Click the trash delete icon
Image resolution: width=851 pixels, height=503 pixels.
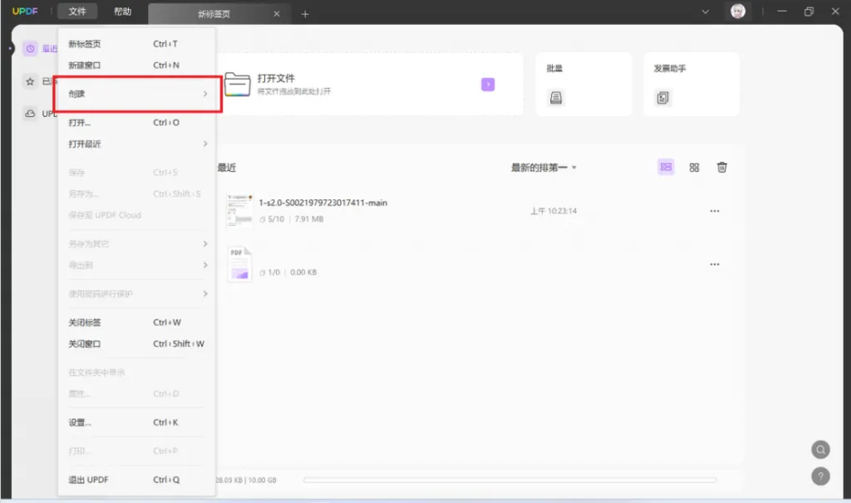[x=722, y=168]
